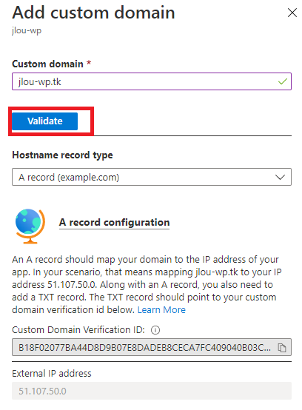Click the Custom domain field label
The image size is (302, 410).
click(47, 64)
